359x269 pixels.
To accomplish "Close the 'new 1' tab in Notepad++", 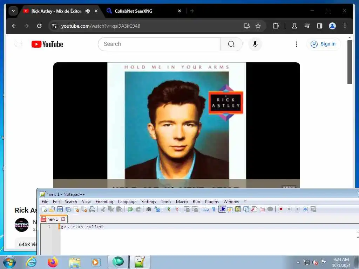I will (63, 219).
